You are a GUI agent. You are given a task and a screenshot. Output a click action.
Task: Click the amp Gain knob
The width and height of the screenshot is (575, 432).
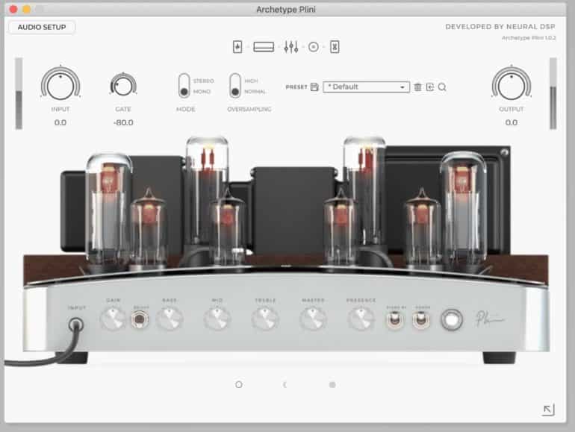click(114, 319)
